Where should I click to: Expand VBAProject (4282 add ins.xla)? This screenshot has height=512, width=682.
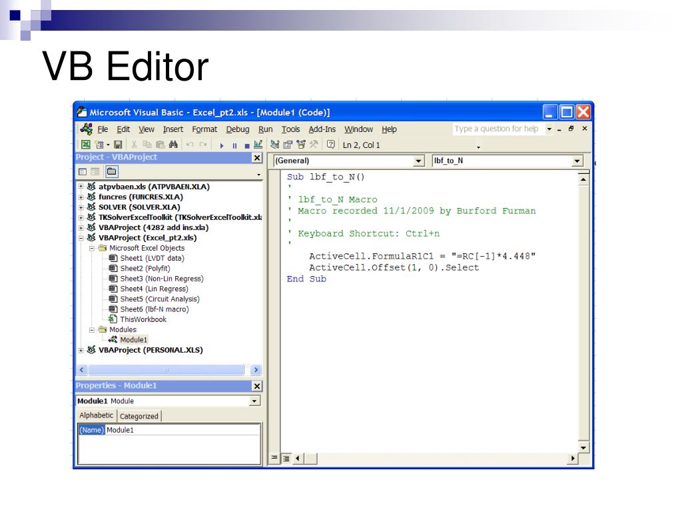tap(81, 228)
